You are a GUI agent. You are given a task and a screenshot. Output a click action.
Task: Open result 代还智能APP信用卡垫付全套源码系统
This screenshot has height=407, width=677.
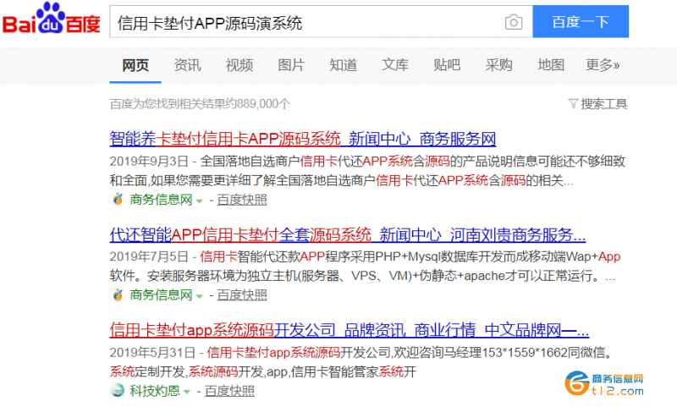348,234
